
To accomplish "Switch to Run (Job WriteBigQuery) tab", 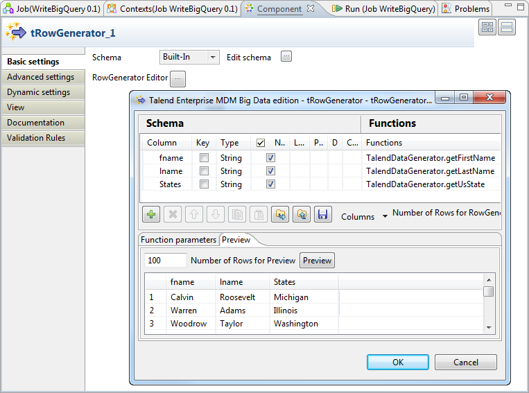I will 383,8.
